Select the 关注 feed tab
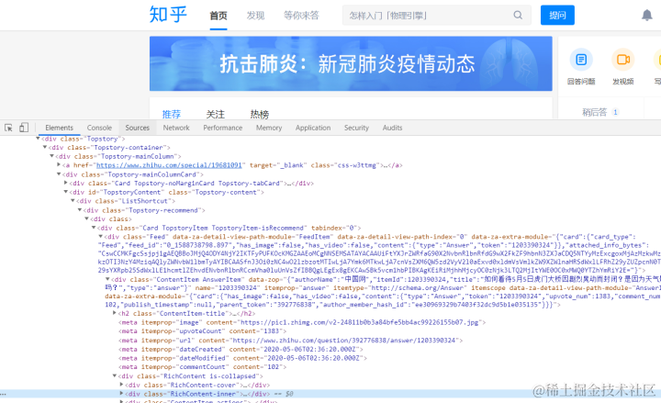 (215, 114)
